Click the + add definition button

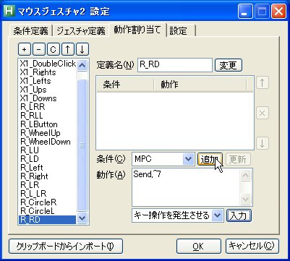pos(25,50)
